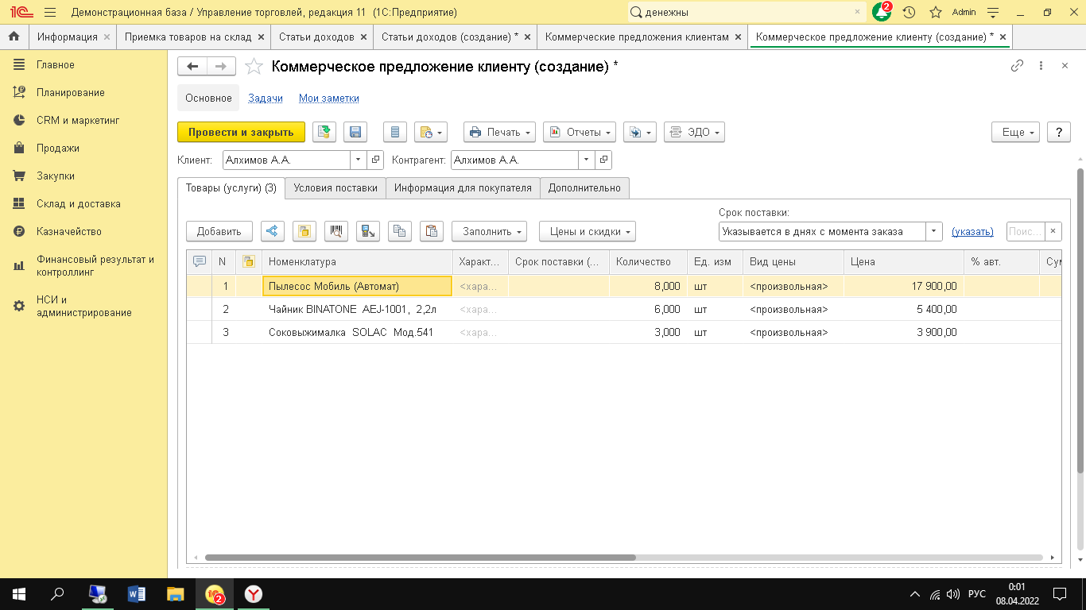Open the Цены и скидки dropdown
The width and height of the screenshot is (1086, 610).
pos(587,232)
